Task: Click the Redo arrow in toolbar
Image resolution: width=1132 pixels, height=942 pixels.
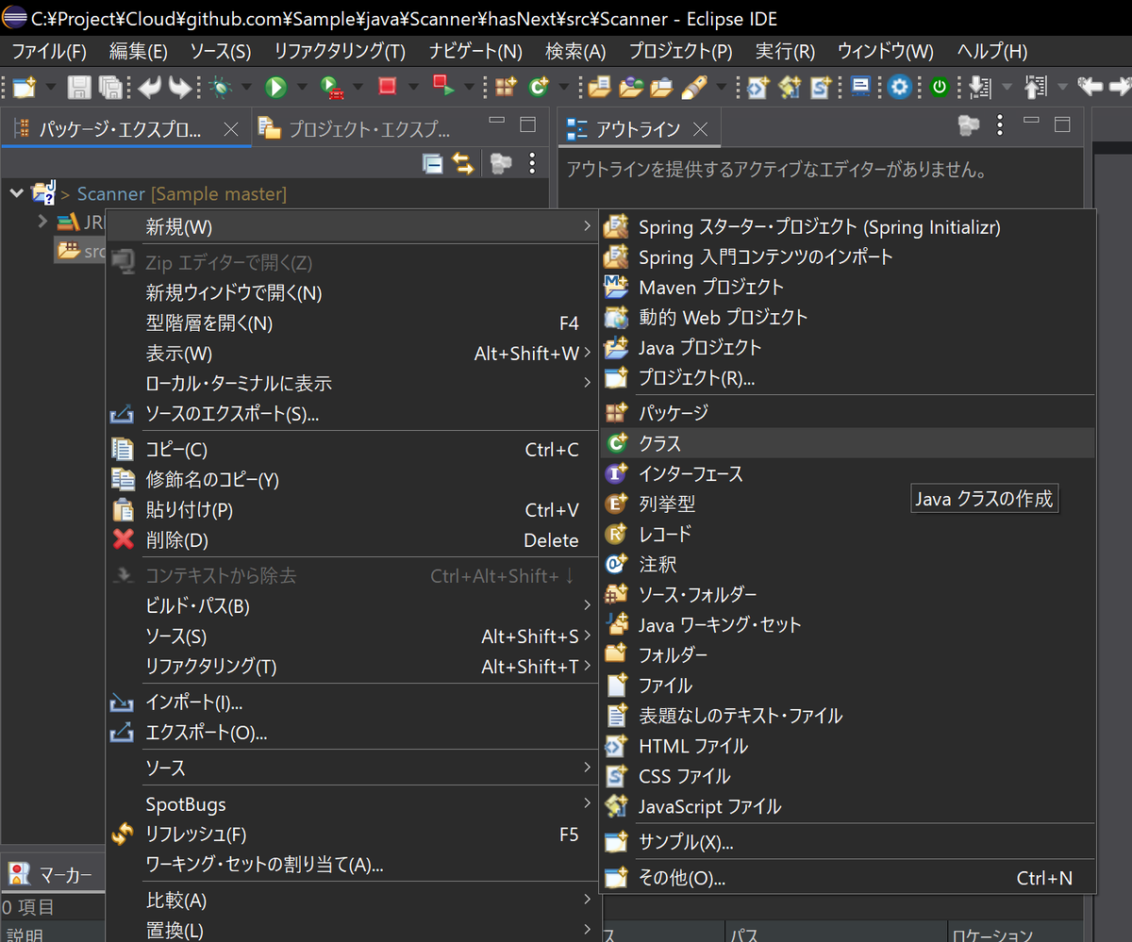Action: [180, 88]
